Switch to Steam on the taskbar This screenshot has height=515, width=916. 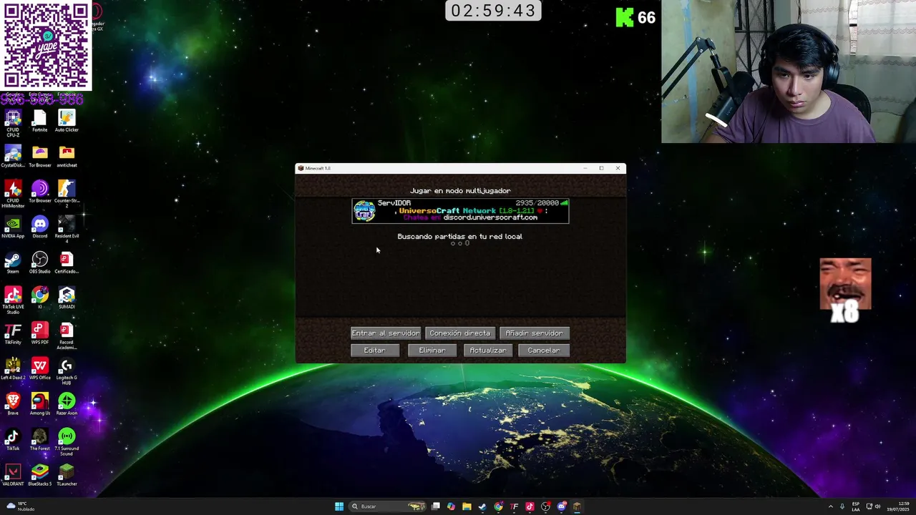(x=482, y=506)
